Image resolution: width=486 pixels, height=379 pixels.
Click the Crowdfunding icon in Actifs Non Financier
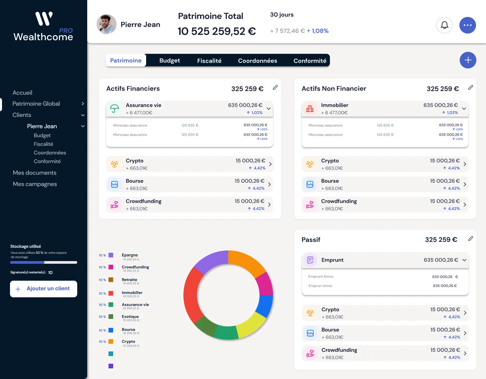[x=310, y=205]
